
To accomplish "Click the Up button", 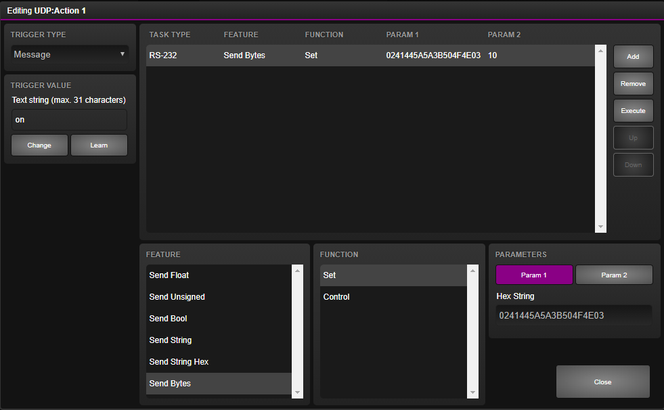I will (x=633, y=138).
